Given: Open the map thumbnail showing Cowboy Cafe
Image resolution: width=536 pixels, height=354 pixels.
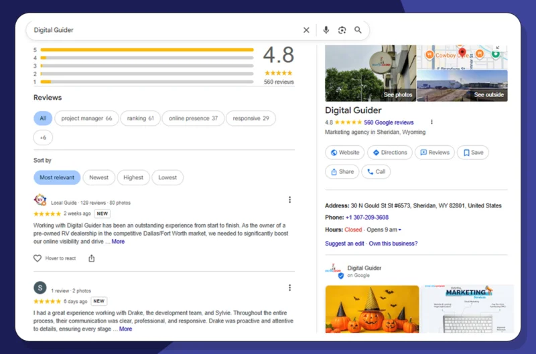Looking at the screenshot, I should point(462,58).
